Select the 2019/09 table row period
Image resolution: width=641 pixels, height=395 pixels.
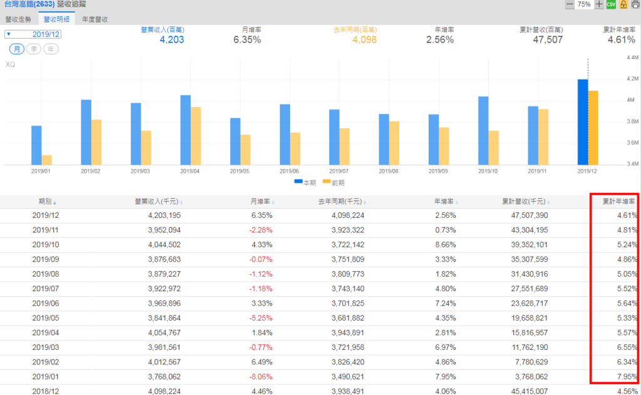(45, 259)
